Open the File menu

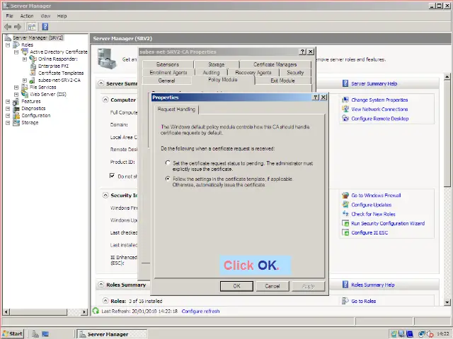point(9,16)
